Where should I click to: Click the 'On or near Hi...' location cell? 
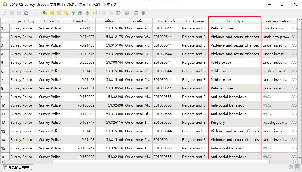coord(138,114)
